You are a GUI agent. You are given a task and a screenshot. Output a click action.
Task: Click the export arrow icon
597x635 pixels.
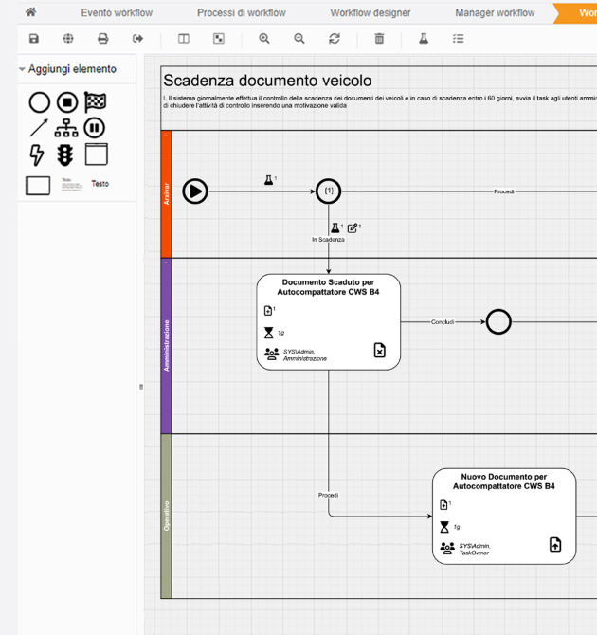tap(137, 39)
